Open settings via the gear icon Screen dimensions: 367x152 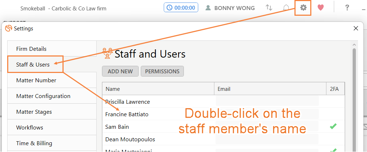(303, 8)
